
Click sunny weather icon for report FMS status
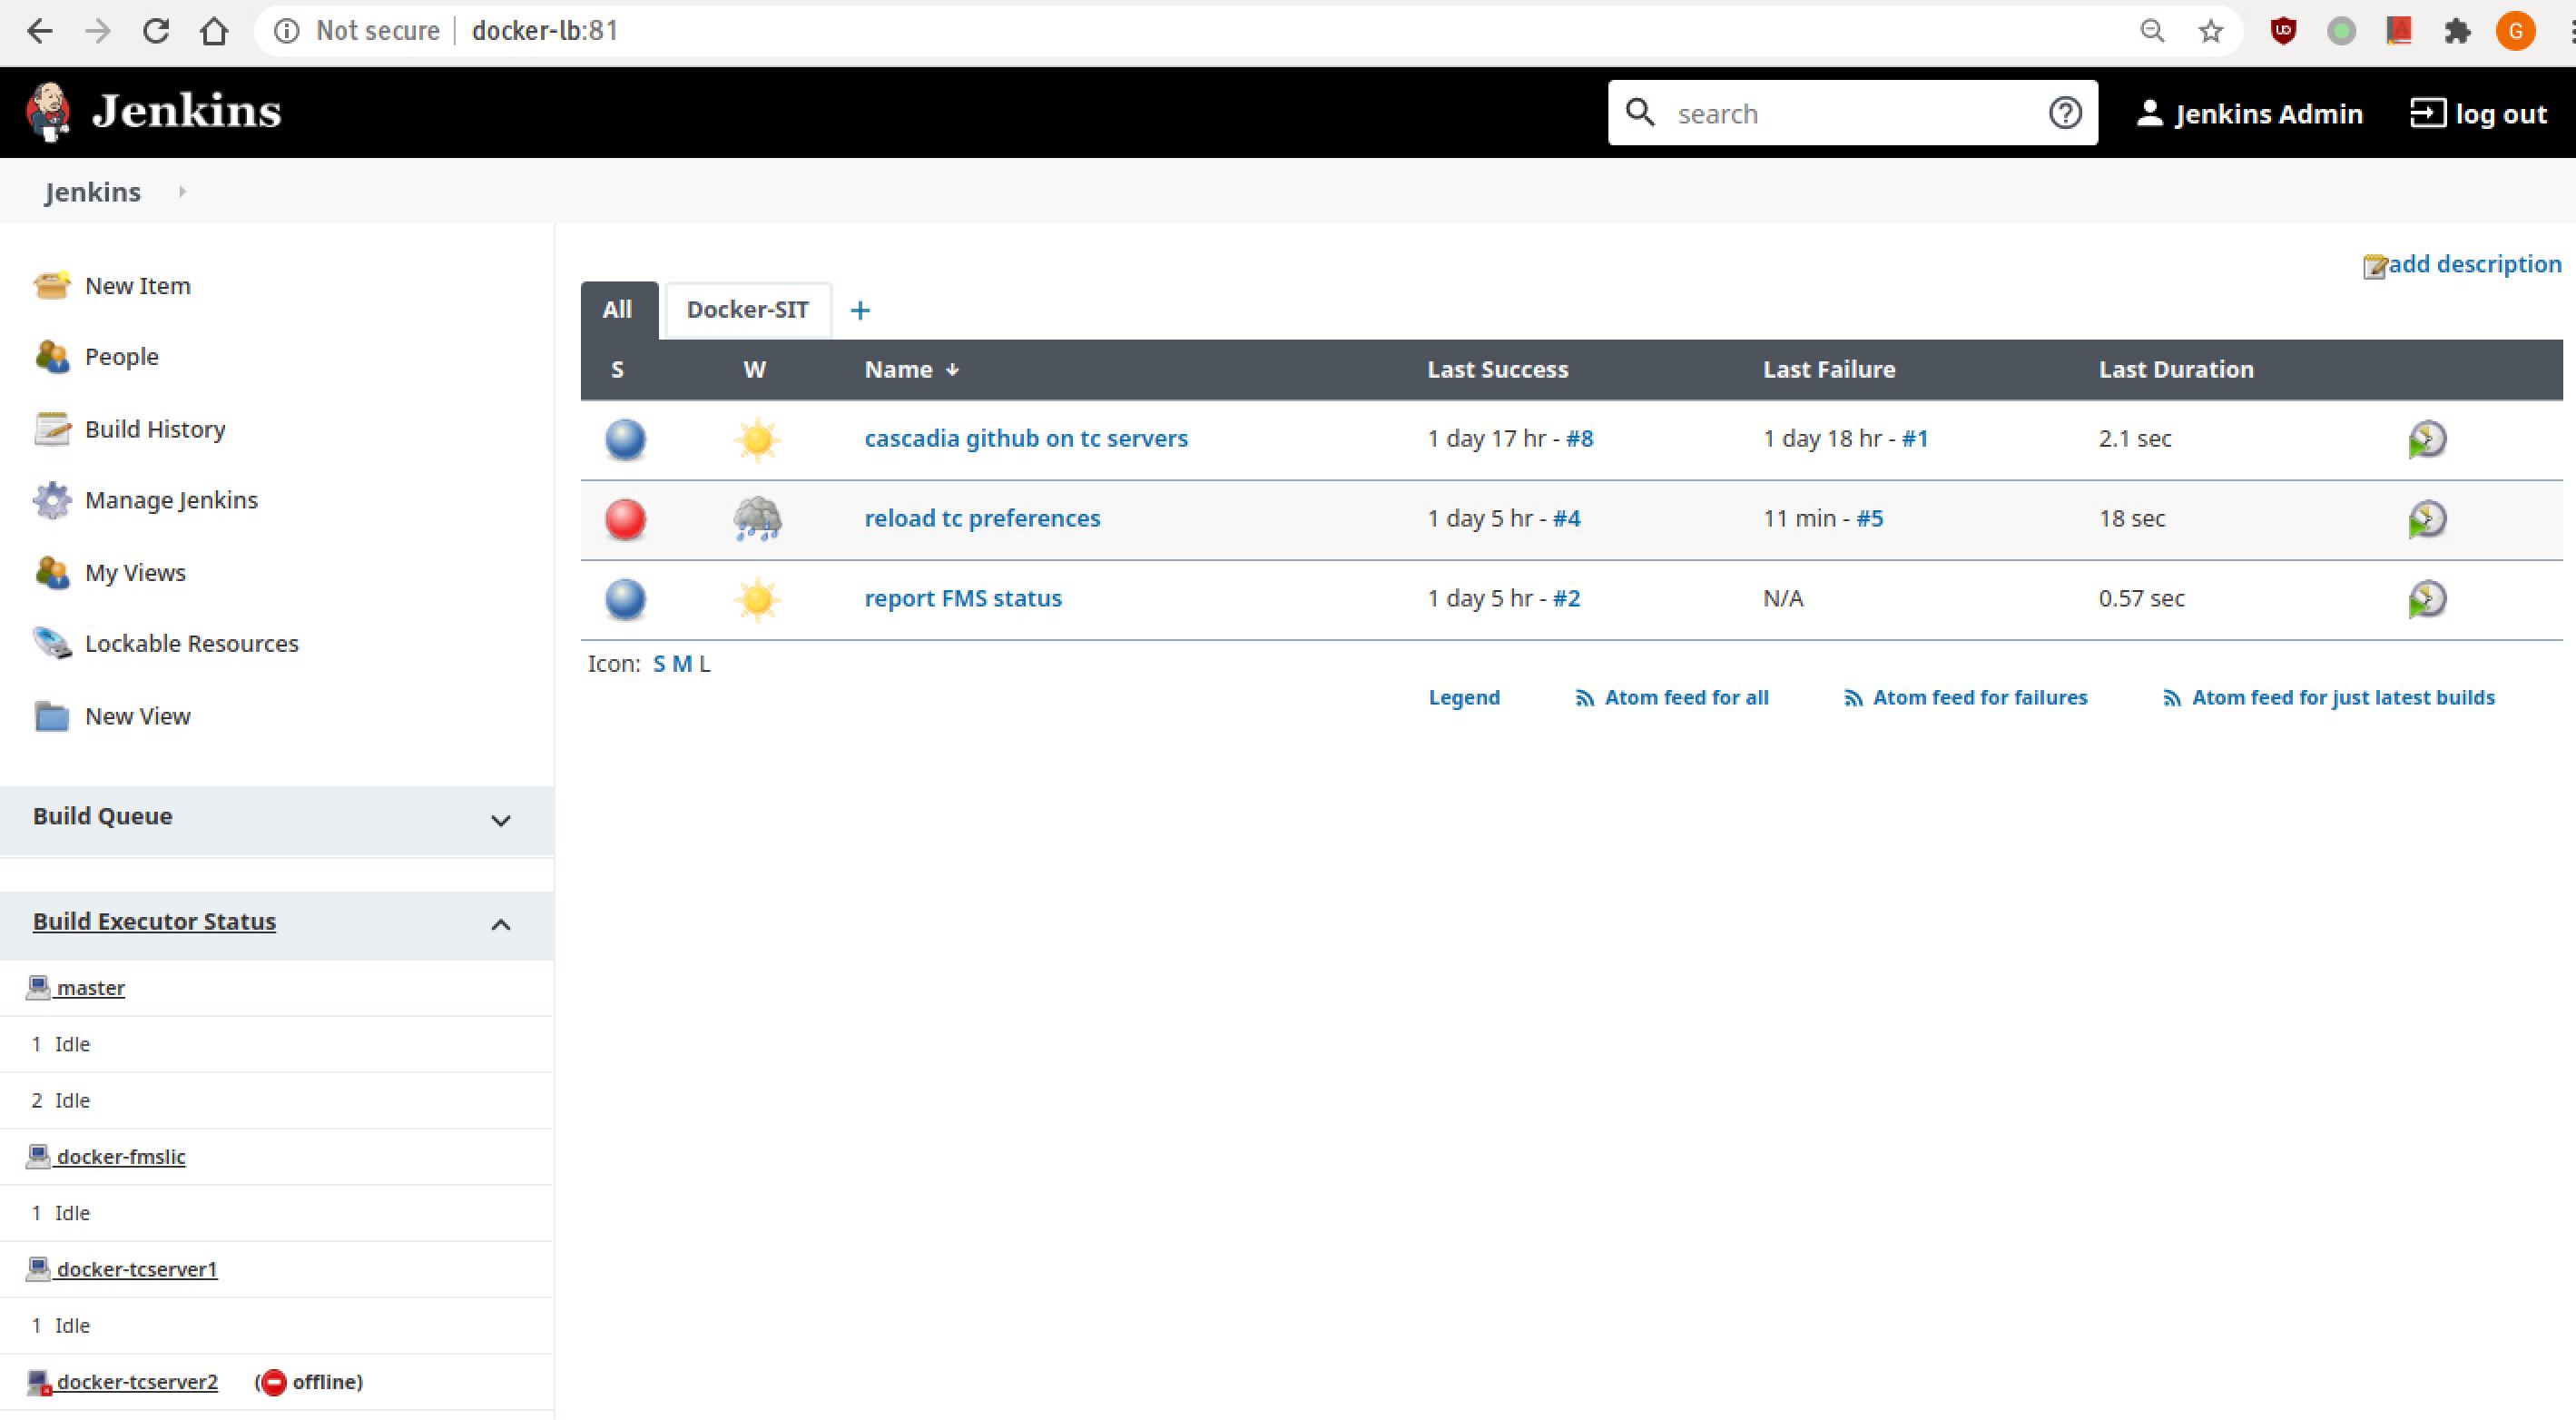[x=757, y=600]
